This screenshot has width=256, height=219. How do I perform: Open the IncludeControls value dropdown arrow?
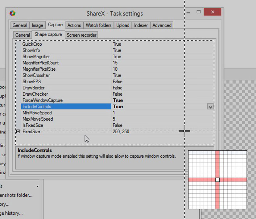point(210,107)
